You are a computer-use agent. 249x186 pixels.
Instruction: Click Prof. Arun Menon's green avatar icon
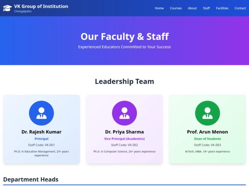point(207,113)
